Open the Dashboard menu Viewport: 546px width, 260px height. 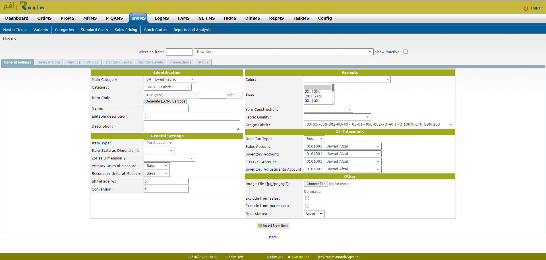(x=17, y=18)
